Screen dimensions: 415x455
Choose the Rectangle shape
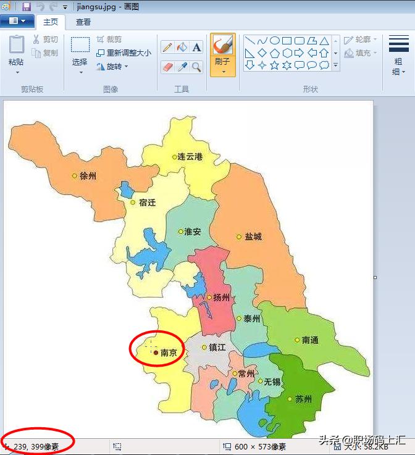pos(287,41)
